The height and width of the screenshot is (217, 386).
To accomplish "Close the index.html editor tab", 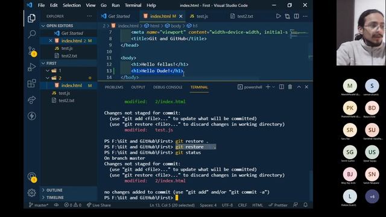I will click(x=181, y=16).
